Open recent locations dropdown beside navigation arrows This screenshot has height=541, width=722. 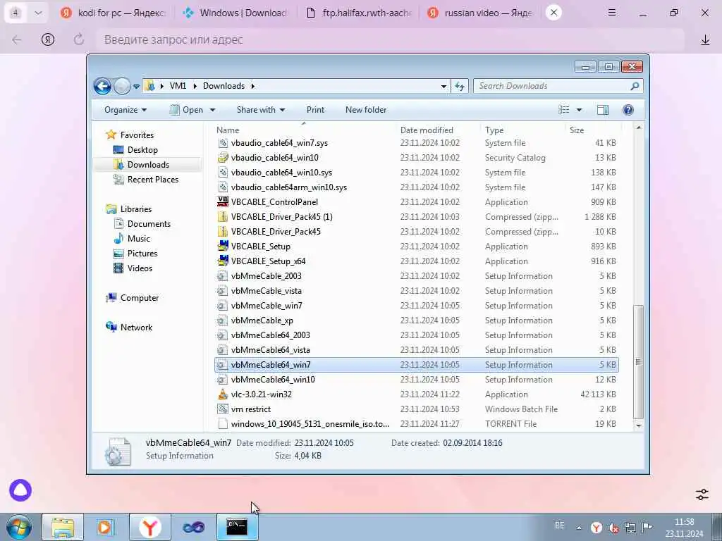click(136, 86)
